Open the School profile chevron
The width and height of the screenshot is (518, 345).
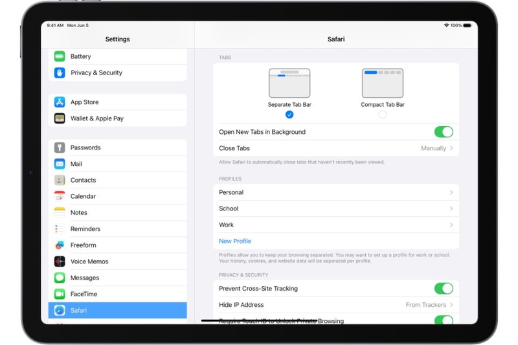(x=451, y=208)
